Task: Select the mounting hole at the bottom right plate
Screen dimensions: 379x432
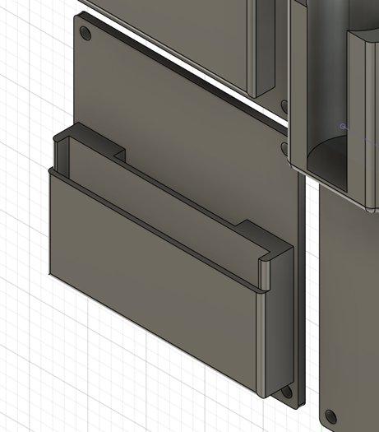Action: 330,417
